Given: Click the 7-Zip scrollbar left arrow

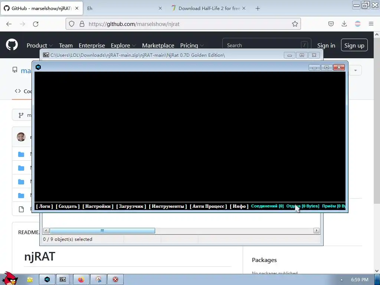Looking at the screenshot, I should coord(46,230).
